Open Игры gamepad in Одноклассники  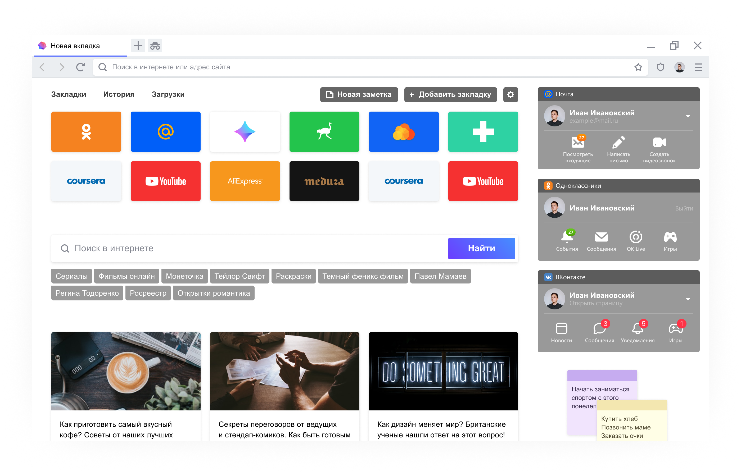[x=670, y=241]
